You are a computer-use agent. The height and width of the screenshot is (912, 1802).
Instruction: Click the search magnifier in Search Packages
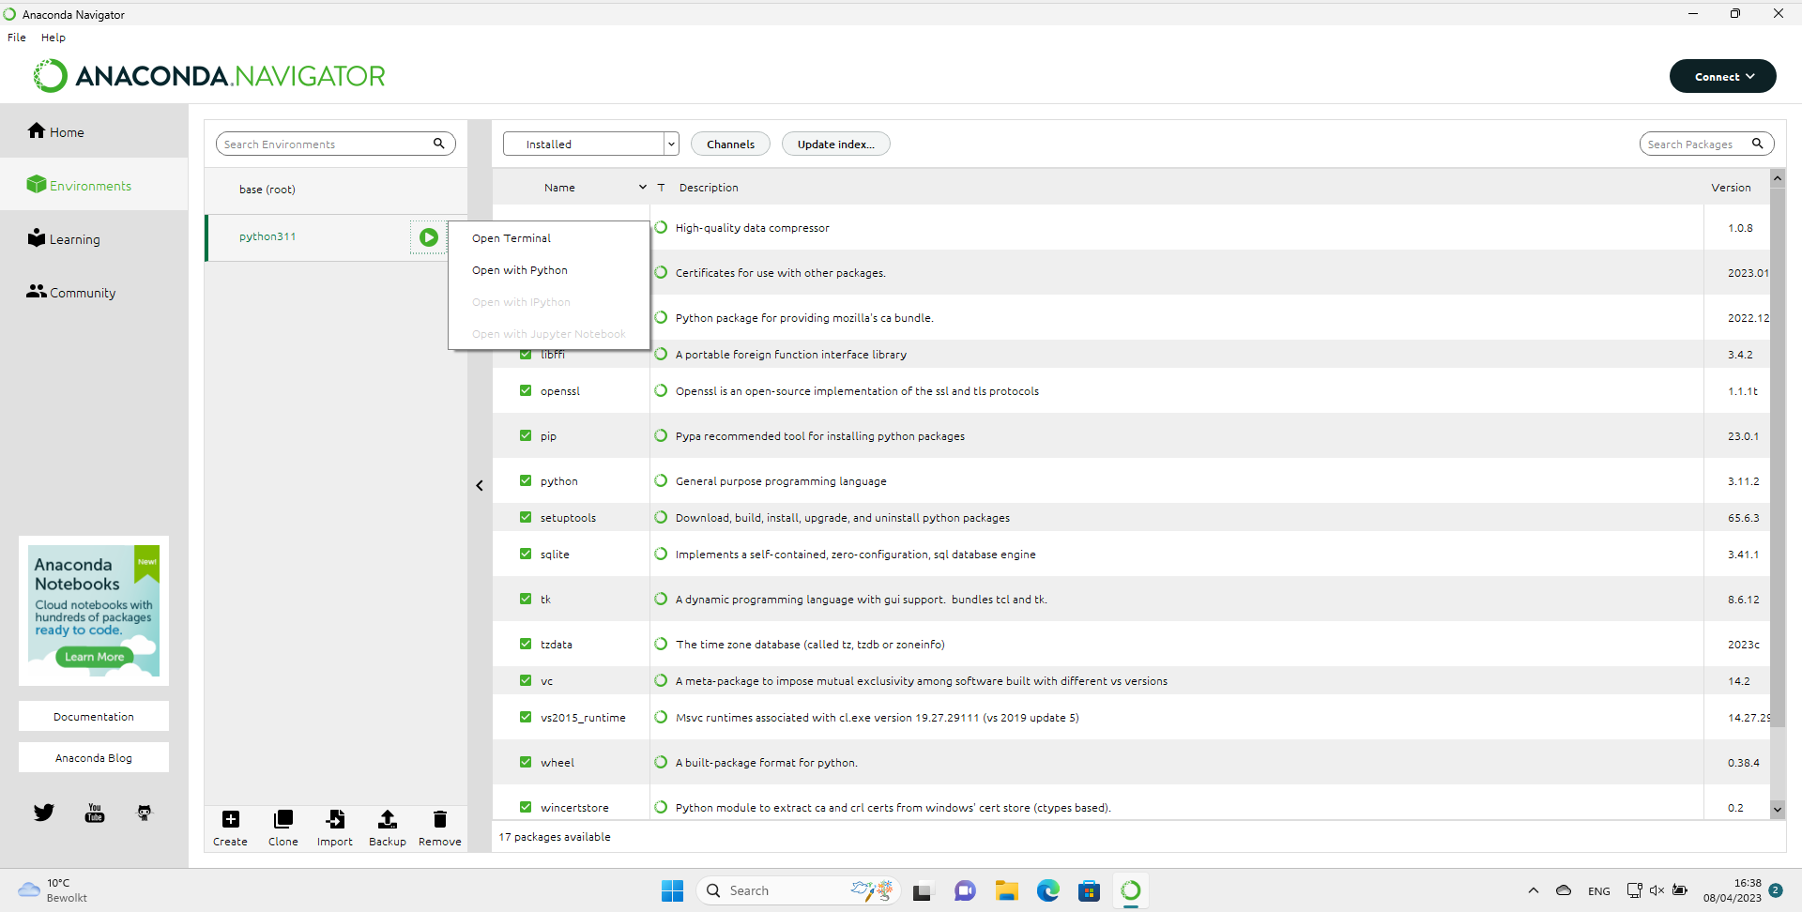(1757, 144)
